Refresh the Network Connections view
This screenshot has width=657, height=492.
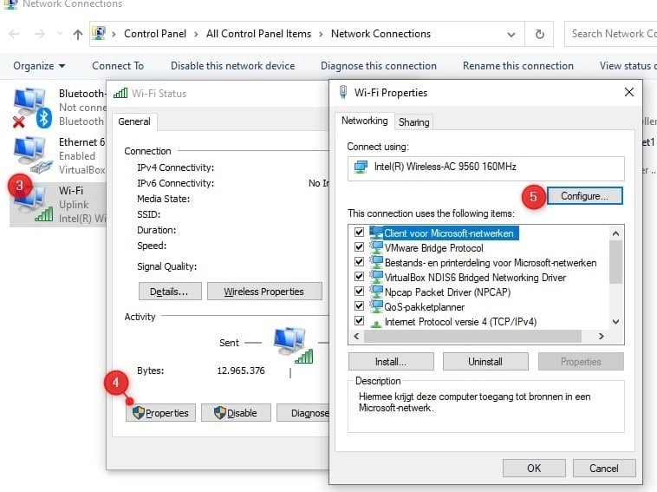pyautogui.click(x=540, y=34)
